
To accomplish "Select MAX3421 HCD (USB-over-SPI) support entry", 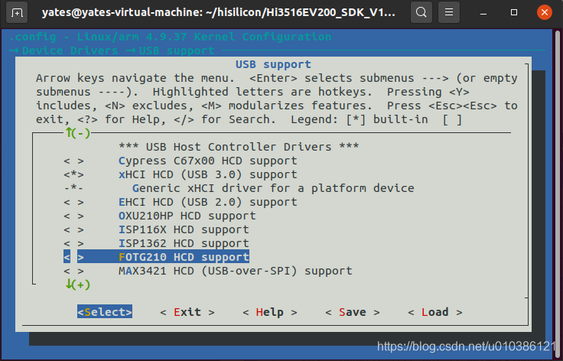I will (235, 271).
